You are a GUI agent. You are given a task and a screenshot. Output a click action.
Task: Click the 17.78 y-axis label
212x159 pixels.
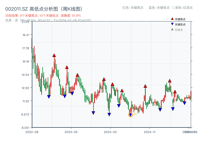point(26,48)
